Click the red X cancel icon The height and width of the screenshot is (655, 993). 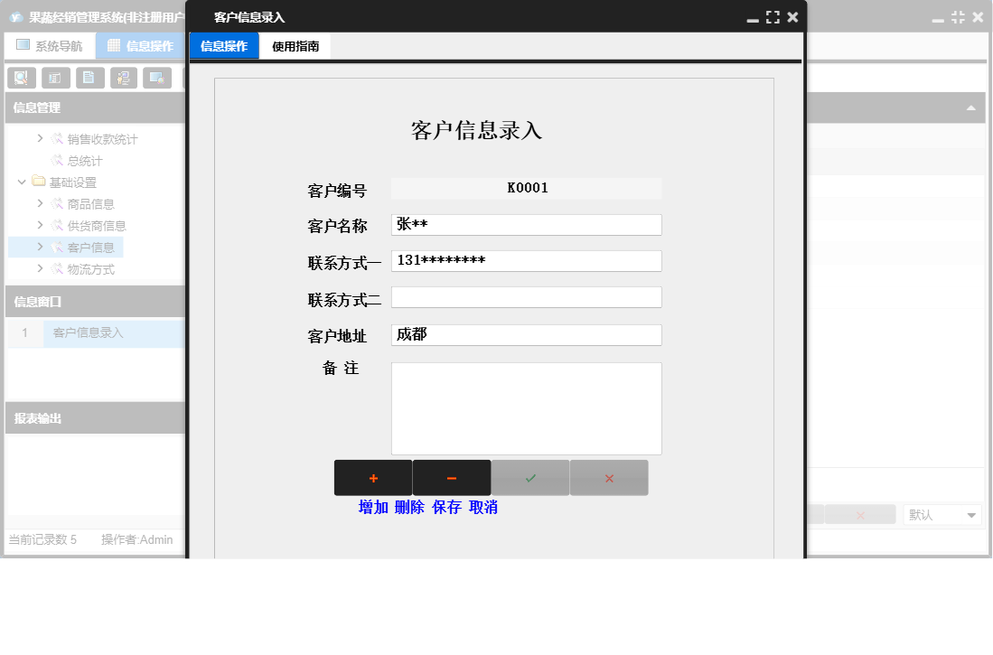tap(608, 477)
